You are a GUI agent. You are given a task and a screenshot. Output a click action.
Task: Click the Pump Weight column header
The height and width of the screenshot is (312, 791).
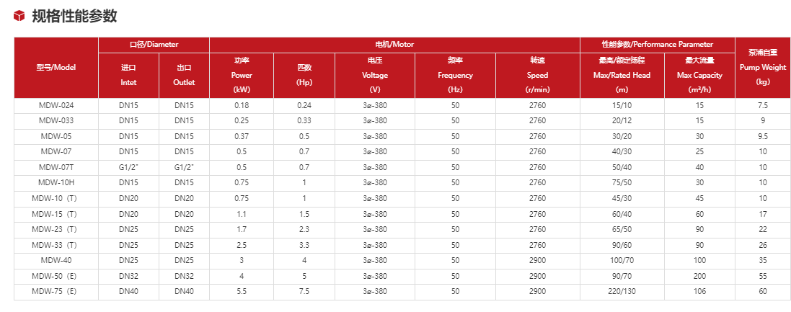763,67
